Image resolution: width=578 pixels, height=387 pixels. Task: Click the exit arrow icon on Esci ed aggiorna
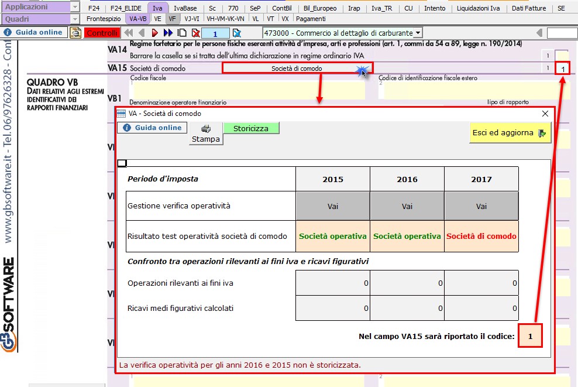[x=542, y=133]
